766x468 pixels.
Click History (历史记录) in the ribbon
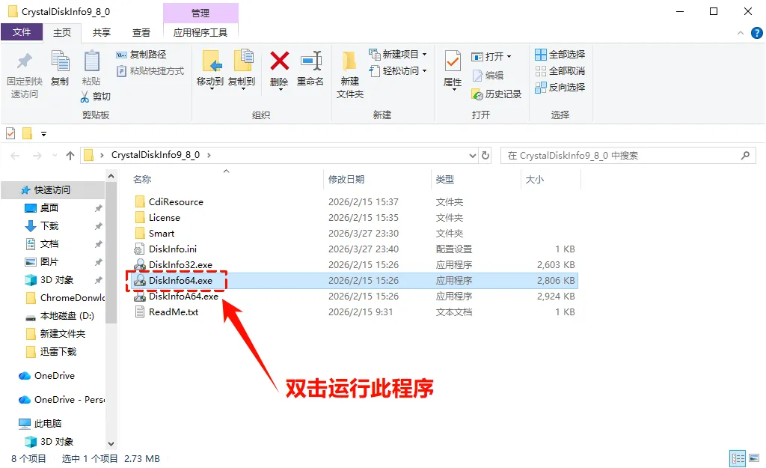point(497,94)
